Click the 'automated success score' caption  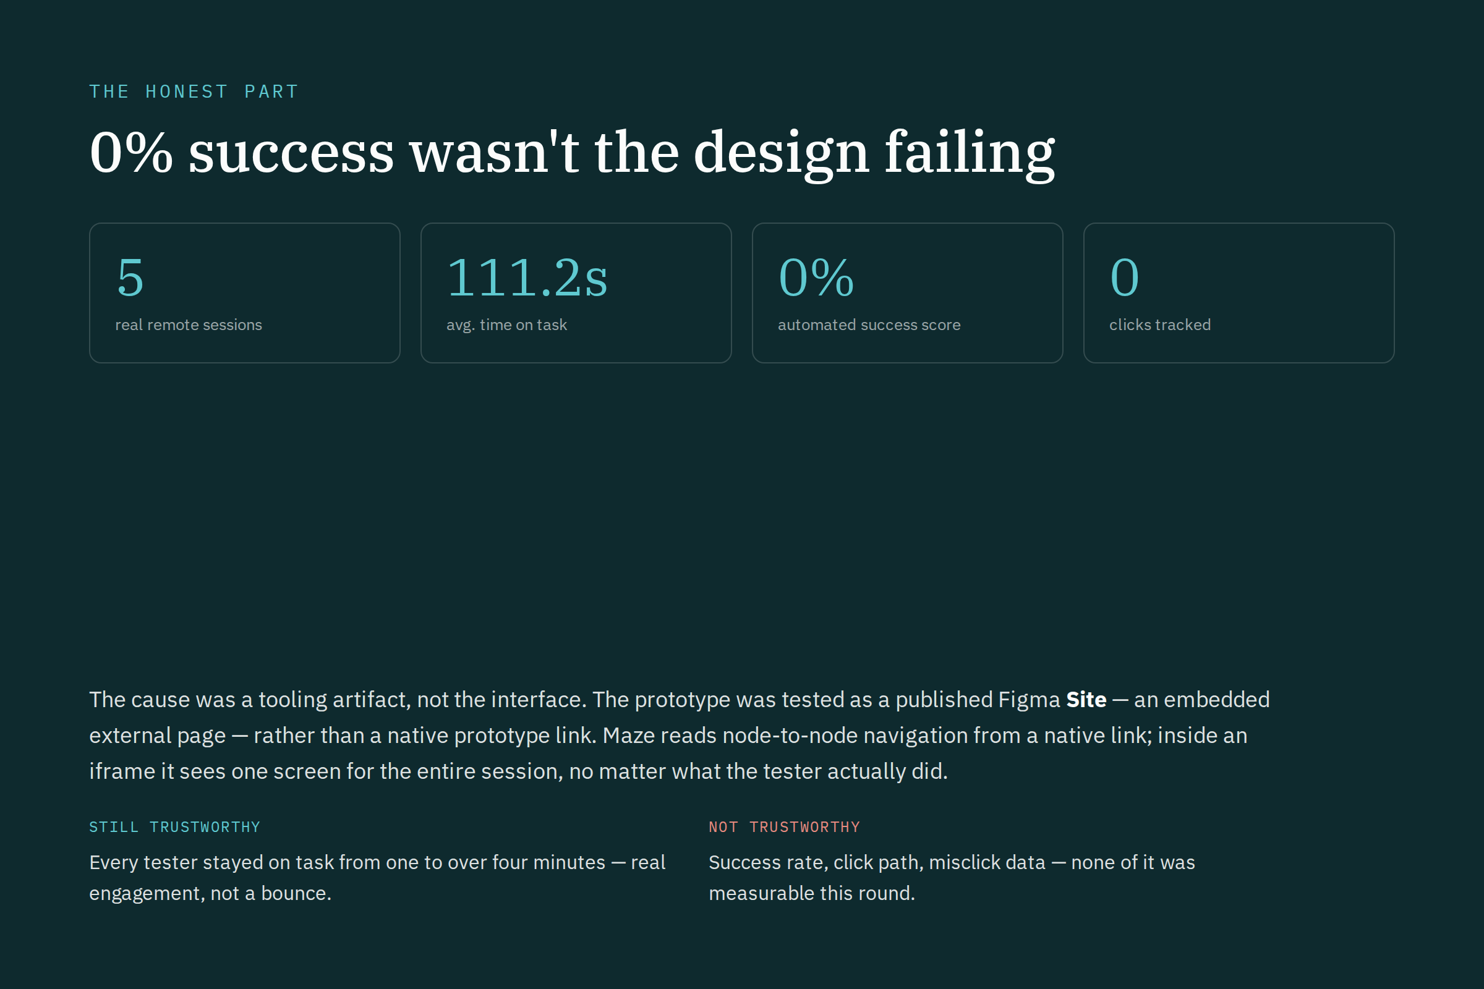pyautogui.click(x=869, y=325)
